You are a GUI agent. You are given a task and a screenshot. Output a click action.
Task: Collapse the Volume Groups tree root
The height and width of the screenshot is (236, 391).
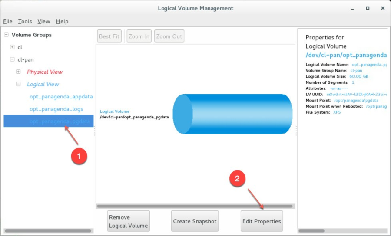pos(6,35)
